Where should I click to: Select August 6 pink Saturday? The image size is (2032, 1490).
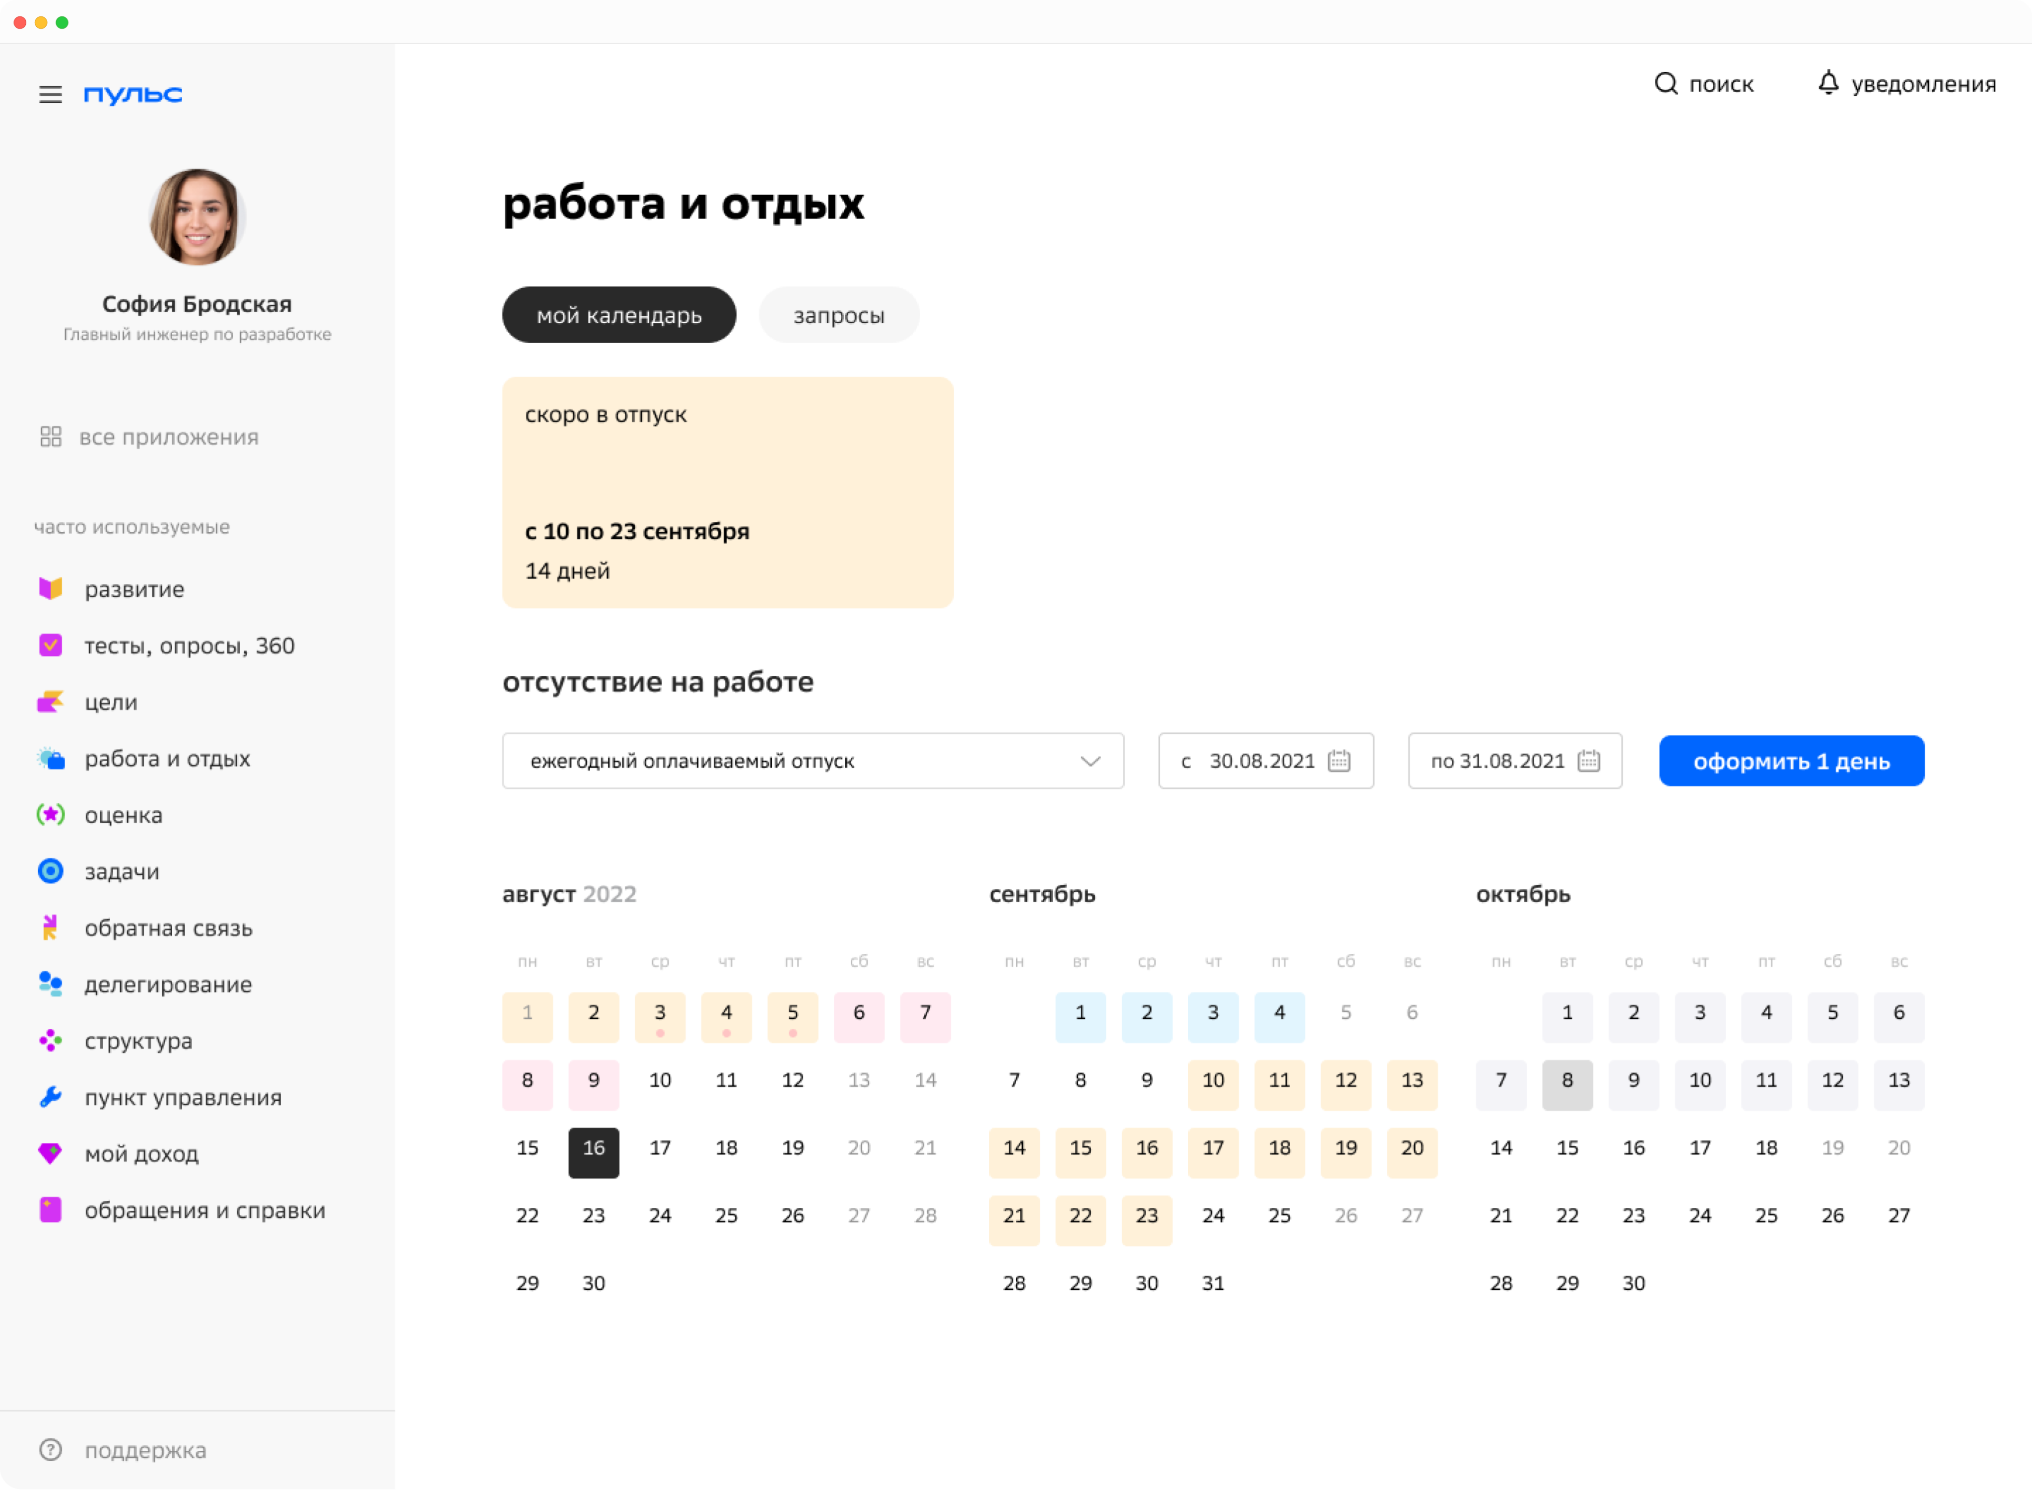point(859,1016)
